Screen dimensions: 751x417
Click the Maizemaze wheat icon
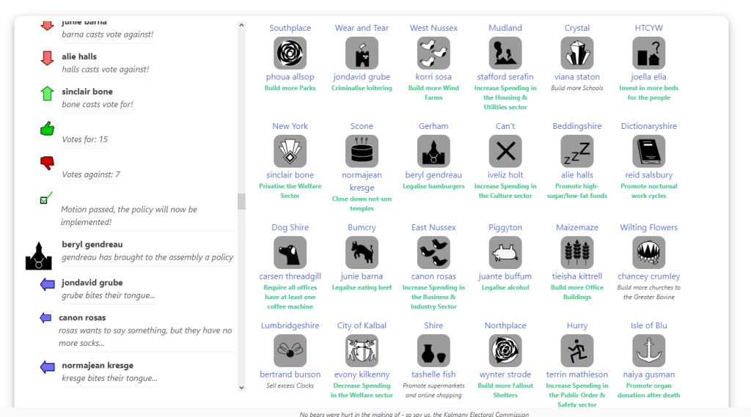click(x=576, y=252)
